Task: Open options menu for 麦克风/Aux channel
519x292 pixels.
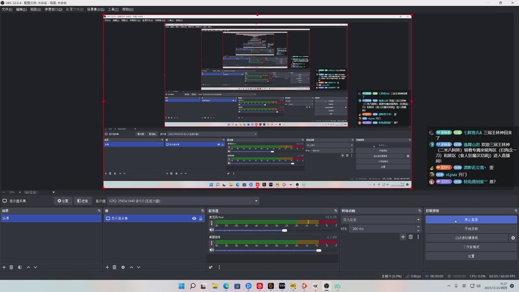Action: pyautogui.click(x=211, y=223)
